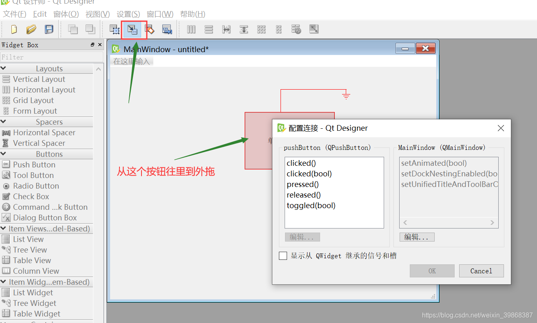
Task: Adjust size of the widget
Action: click(314, 29)
